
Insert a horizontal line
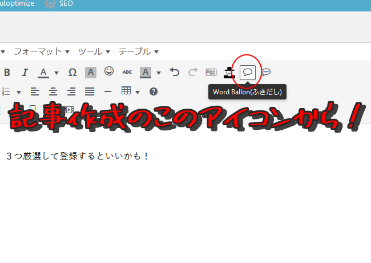click(x=108, y=91)
